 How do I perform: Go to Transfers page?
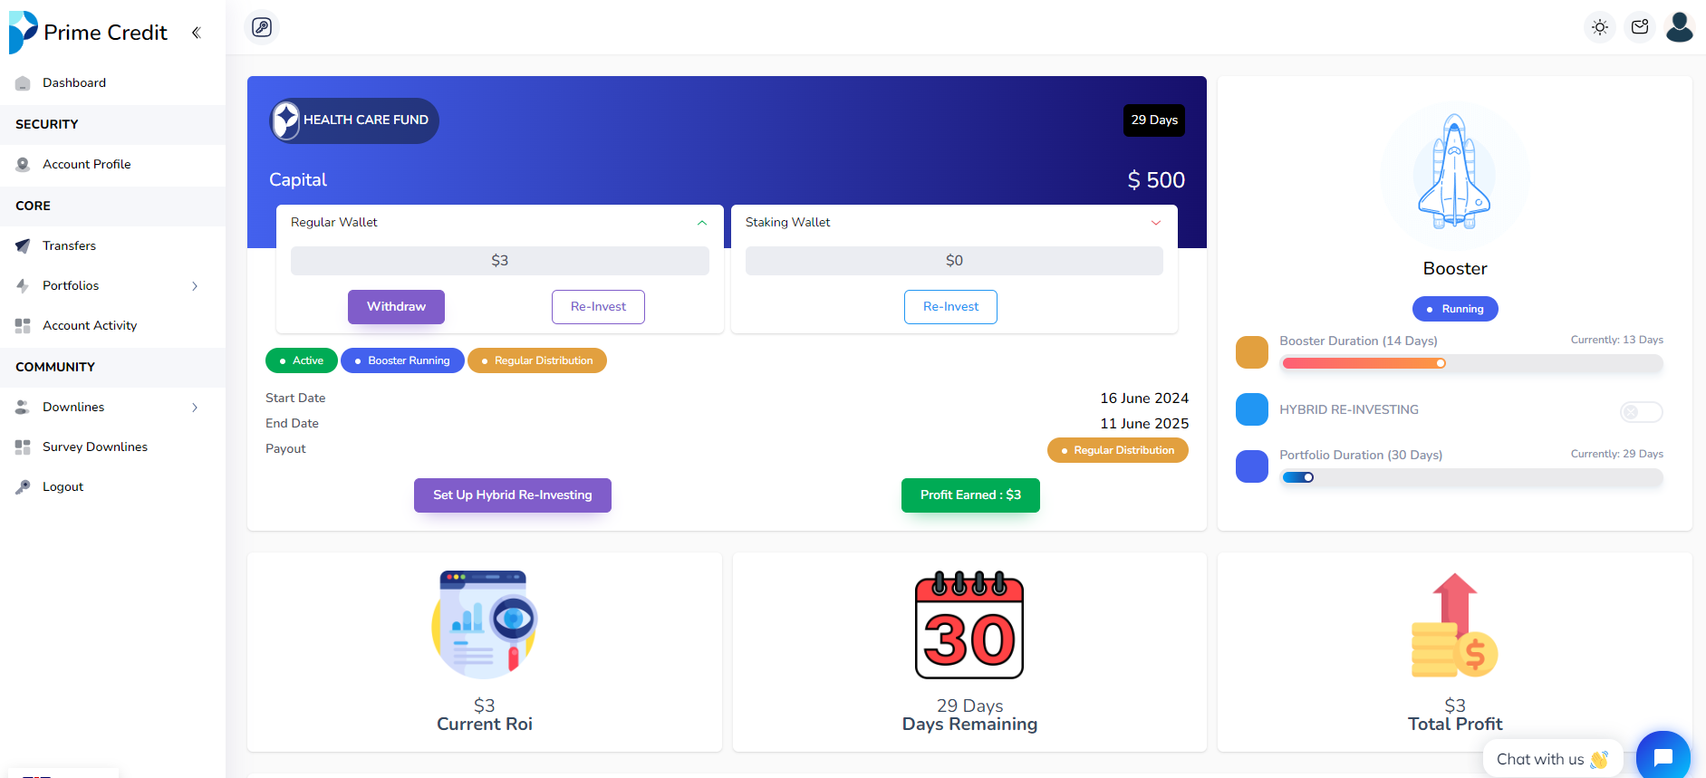69,246
